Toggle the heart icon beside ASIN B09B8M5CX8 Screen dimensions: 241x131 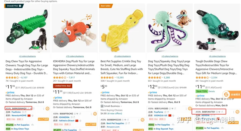tap(125, 120)
